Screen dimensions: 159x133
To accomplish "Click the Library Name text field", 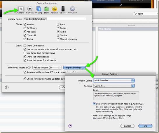I will pos(55,19).
